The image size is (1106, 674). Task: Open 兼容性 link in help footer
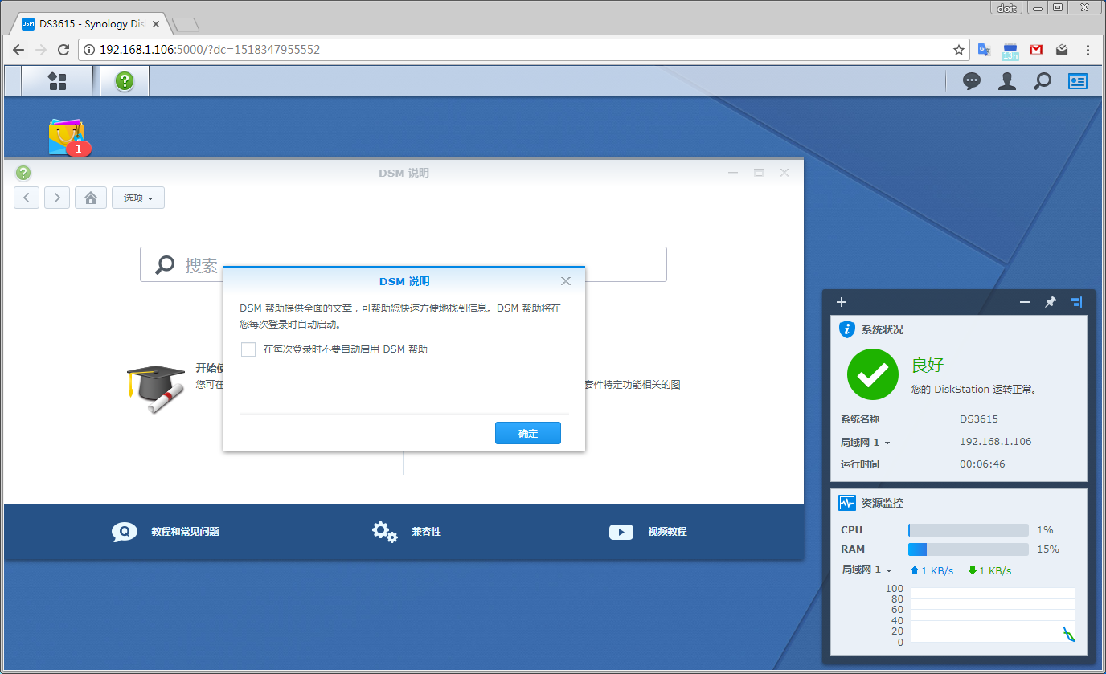(426, 532)
